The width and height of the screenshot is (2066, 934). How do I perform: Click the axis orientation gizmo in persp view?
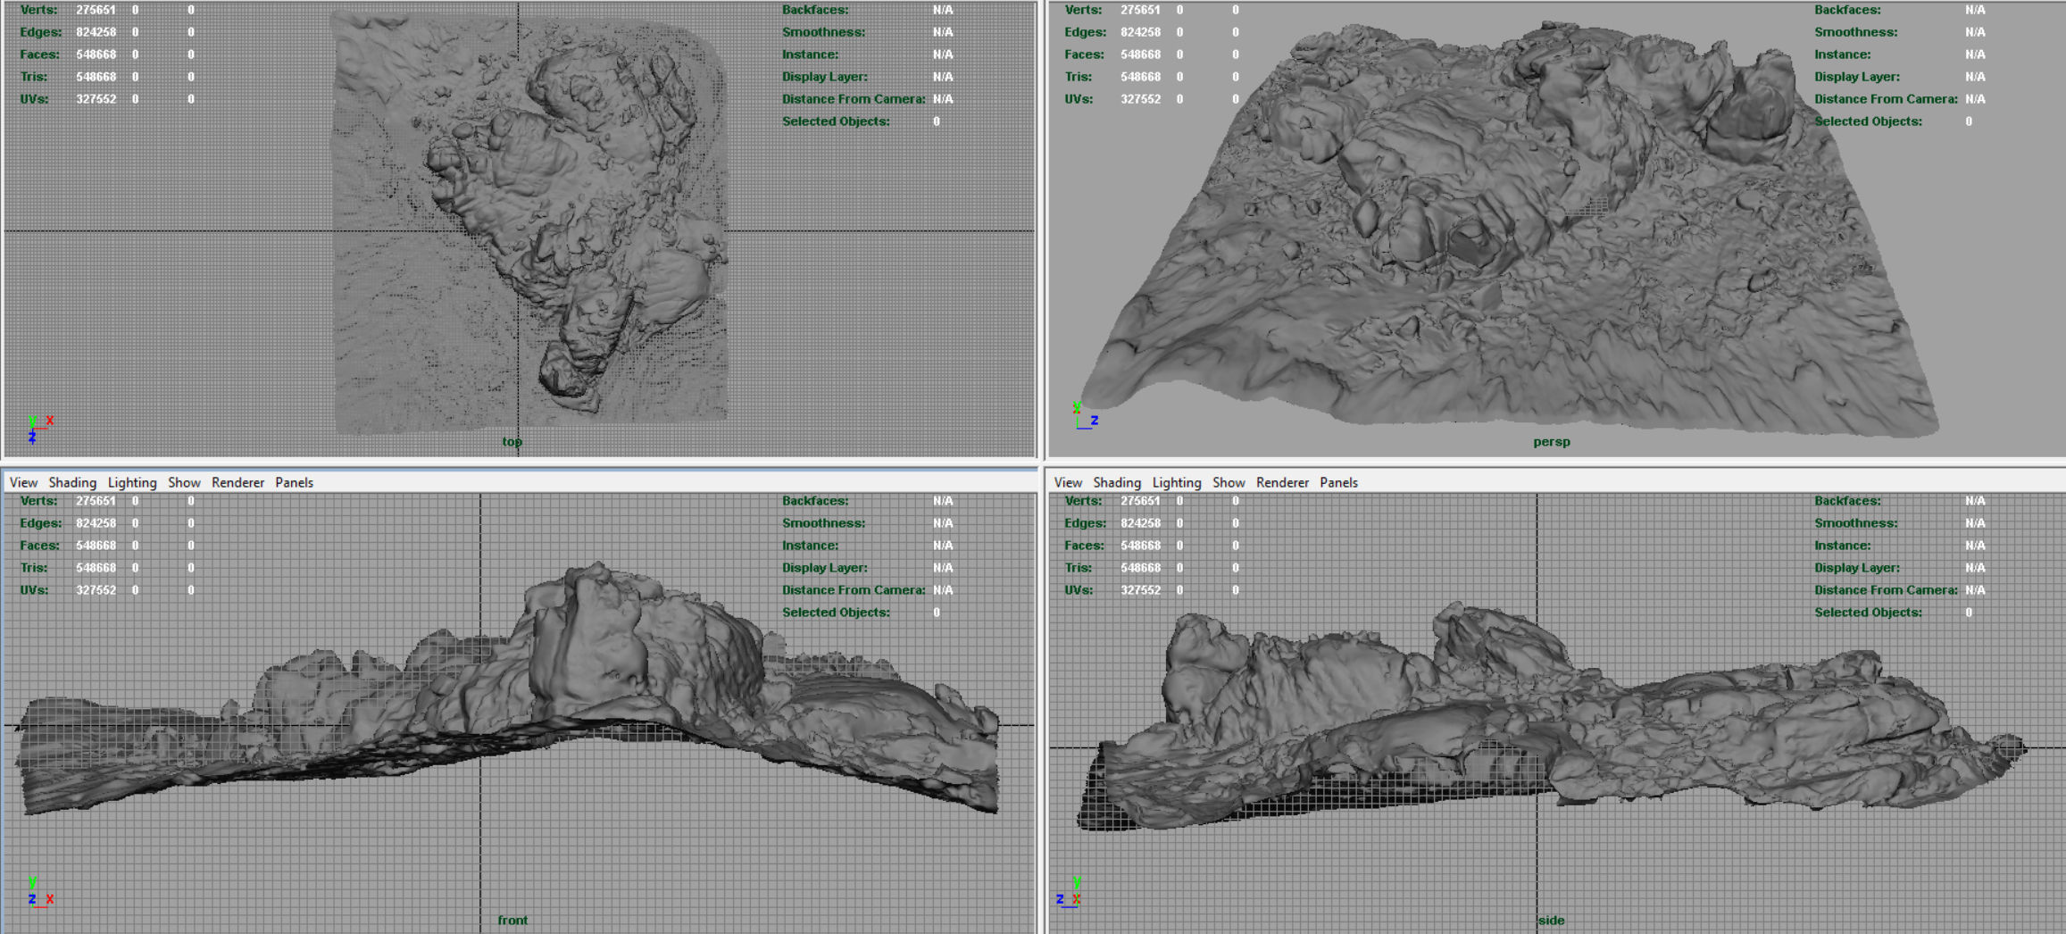(1085, 416)
